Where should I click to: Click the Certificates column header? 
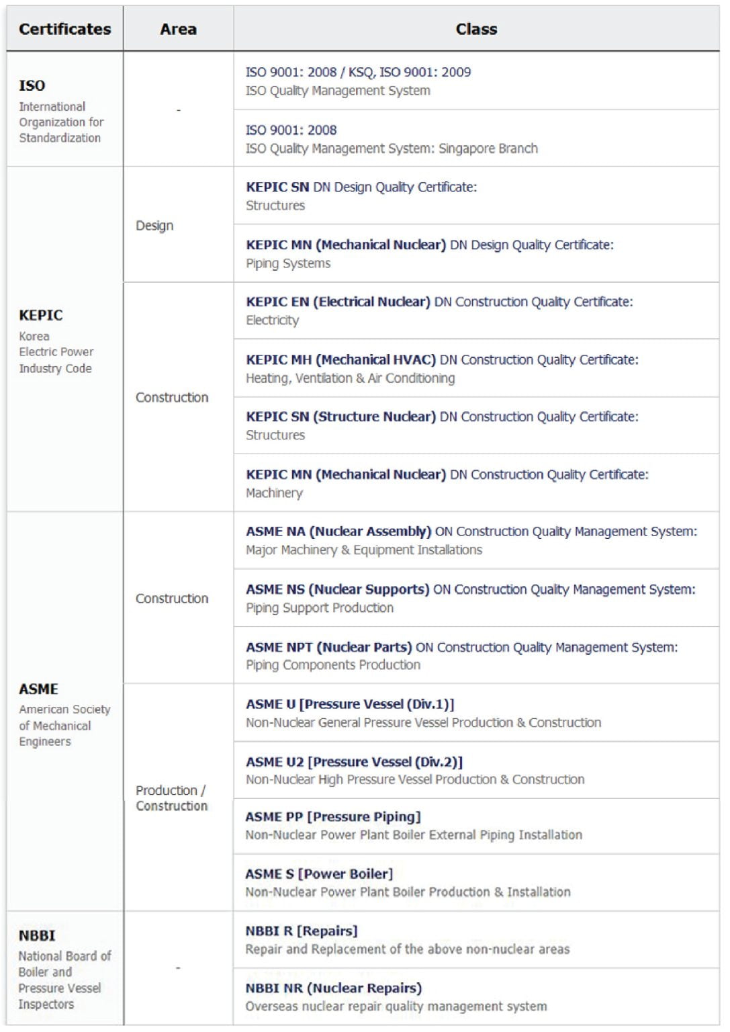point(64,29)
